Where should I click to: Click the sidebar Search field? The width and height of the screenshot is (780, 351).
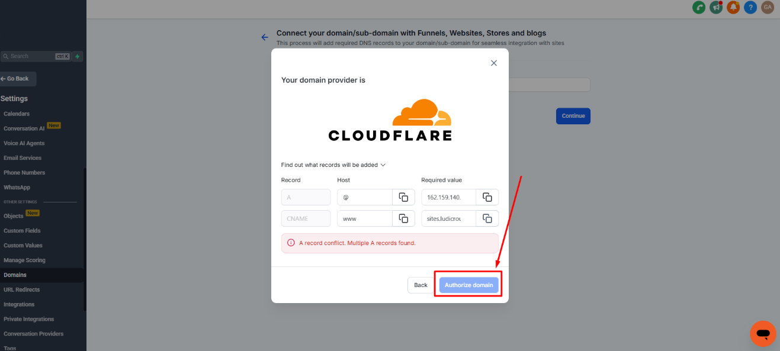click(x=31, y=56)
